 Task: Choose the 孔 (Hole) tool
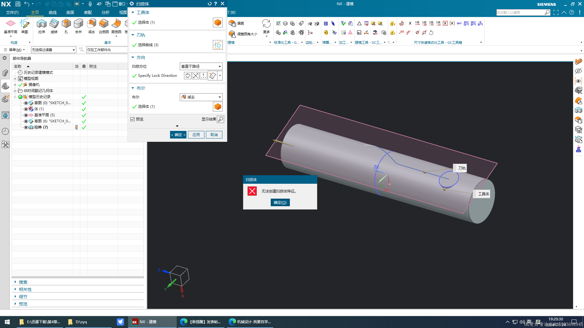coord(66,24)
